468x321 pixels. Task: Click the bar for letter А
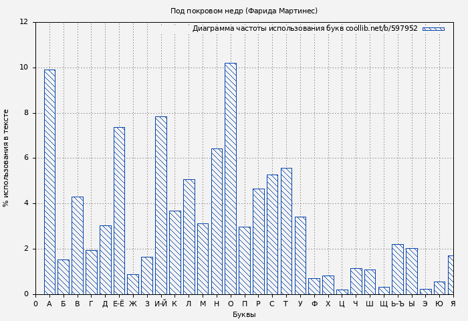click(49, 182)
